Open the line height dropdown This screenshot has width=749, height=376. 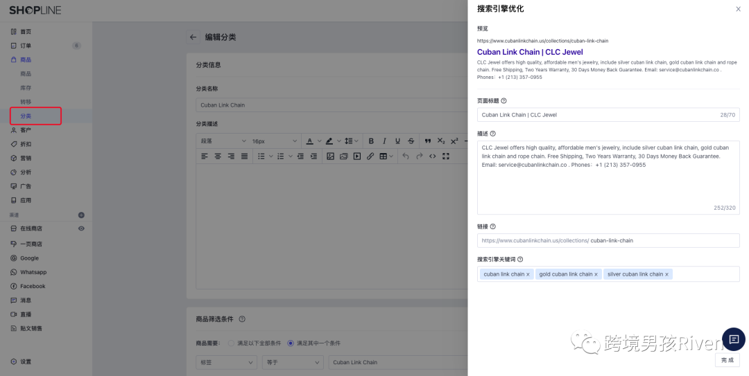pyautogui.click(x=352, y=141)
